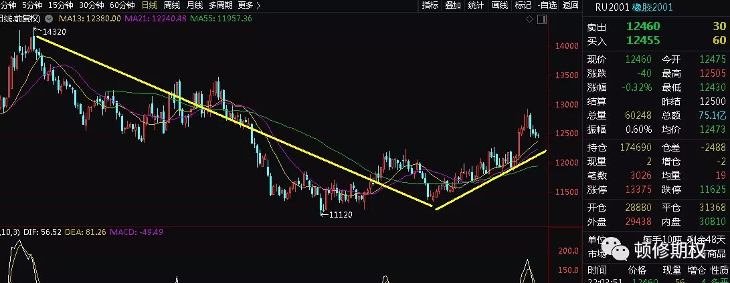Click the 开仓 value 28880

pyautogui.click(x=639, y=208)
